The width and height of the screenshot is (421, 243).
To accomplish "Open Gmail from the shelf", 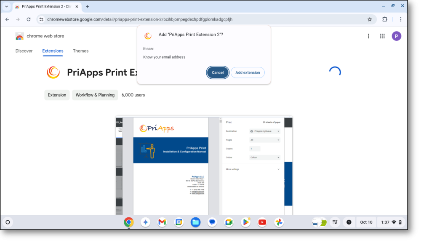I will pyautogui.click(x=162, y=222).
